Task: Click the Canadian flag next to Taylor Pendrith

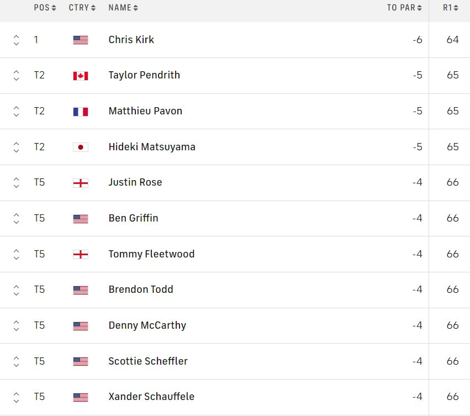Action: [81, 75]
